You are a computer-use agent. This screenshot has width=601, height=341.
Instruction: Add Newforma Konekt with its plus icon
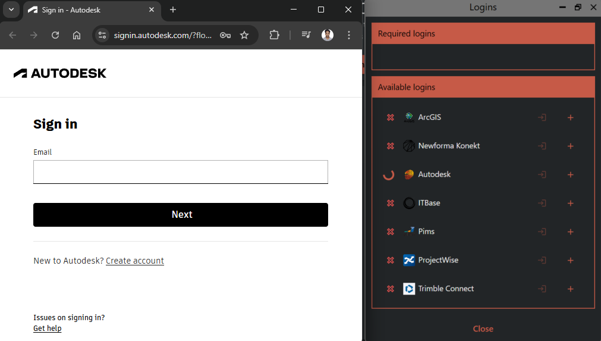pos(570,146)
